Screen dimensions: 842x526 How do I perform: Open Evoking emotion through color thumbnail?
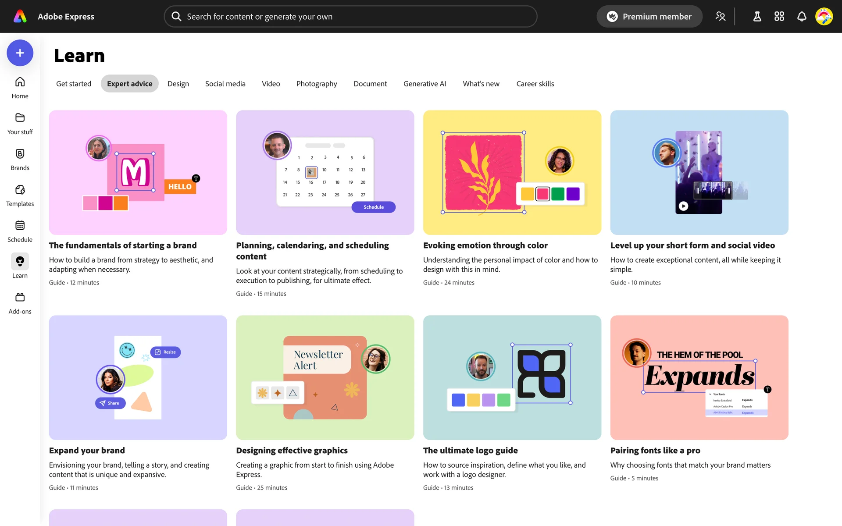click(512, 172)
